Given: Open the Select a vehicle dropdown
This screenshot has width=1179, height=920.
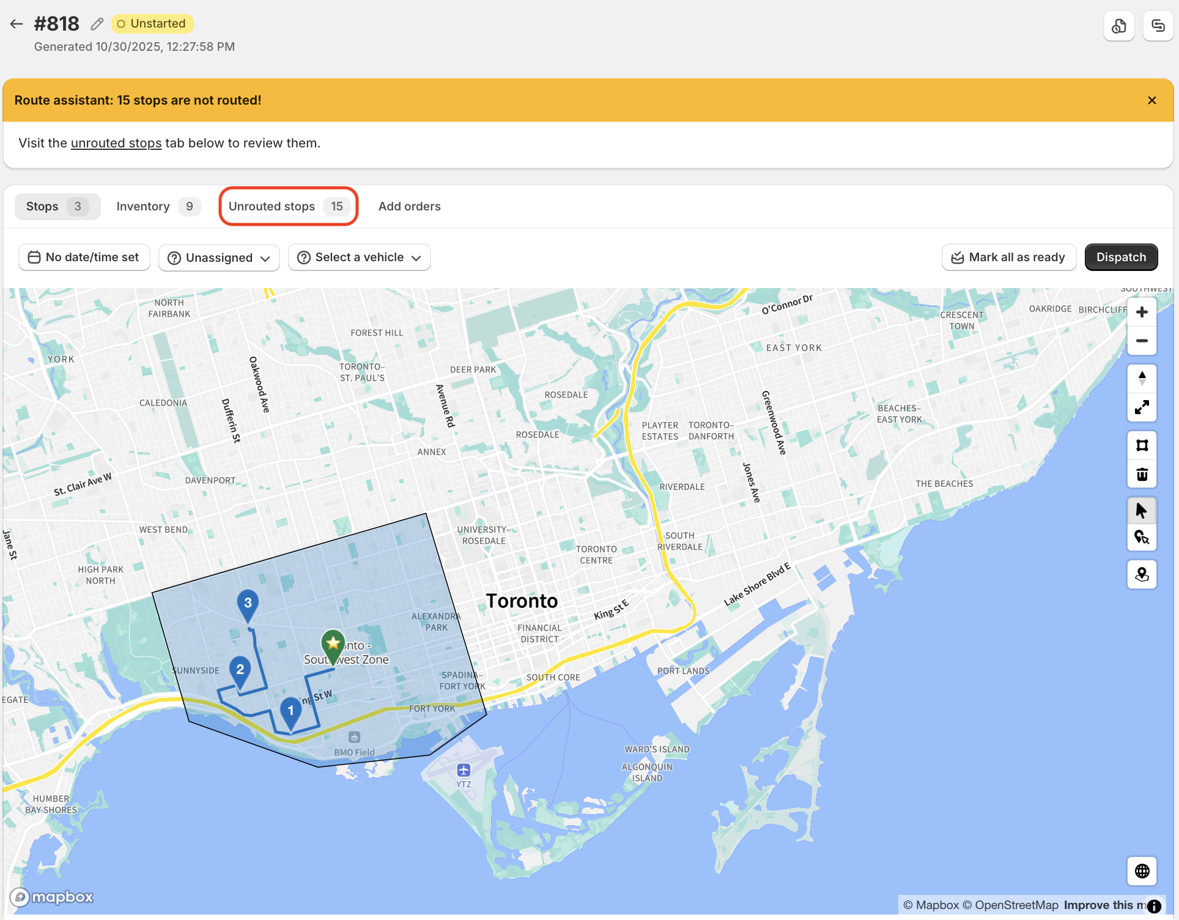Looking at the screenshot, I should pyautogui.click(x=360, y=258).
